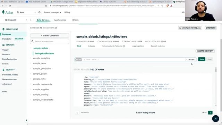Open the Access Manager dropdown
The image size is (222, 125).
click(52, 12)
